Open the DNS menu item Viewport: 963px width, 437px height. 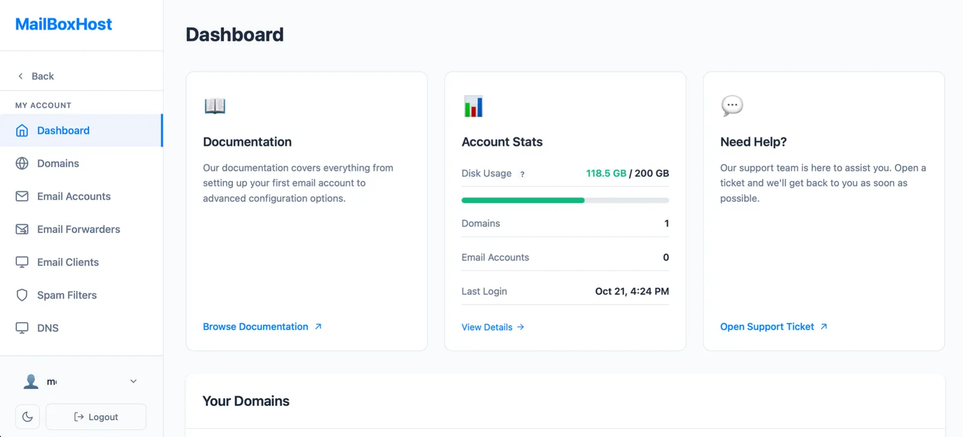(81, 328)
